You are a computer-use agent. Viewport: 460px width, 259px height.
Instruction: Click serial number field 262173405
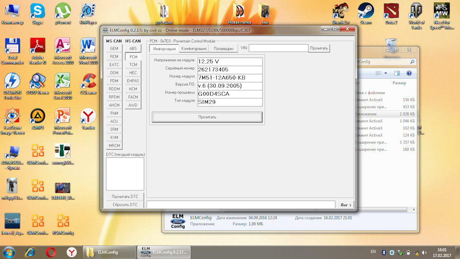pyautogui.click(x=230, y=70)
